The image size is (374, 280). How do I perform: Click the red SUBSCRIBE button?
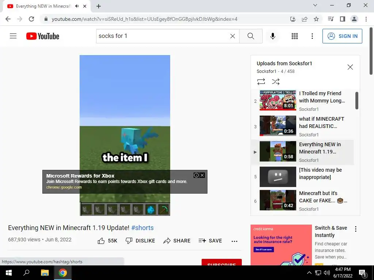222,262
